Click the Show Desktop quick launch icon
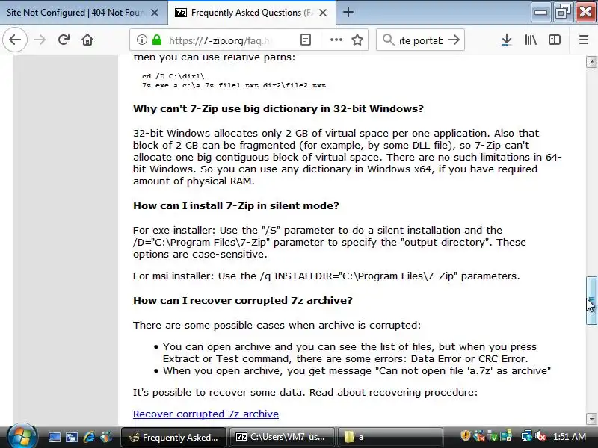The width and height of the screenshot is (598, 448). pyautogui.click(x=54, y=437)
